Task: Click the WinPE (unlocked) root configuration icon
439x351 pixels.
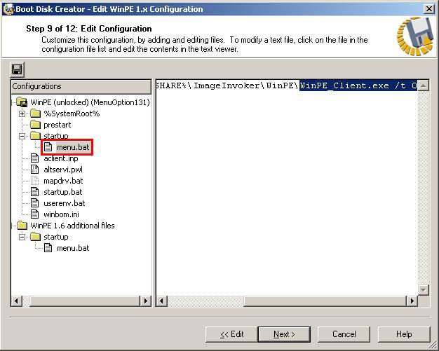Action: [x=22, y=102]
